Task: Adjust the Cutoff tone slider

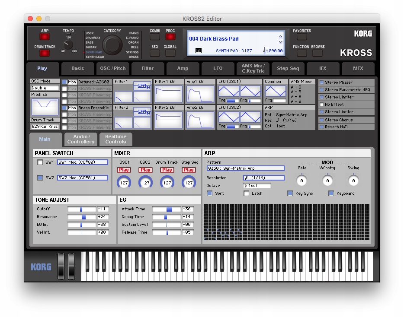Action: coord(82,209)
